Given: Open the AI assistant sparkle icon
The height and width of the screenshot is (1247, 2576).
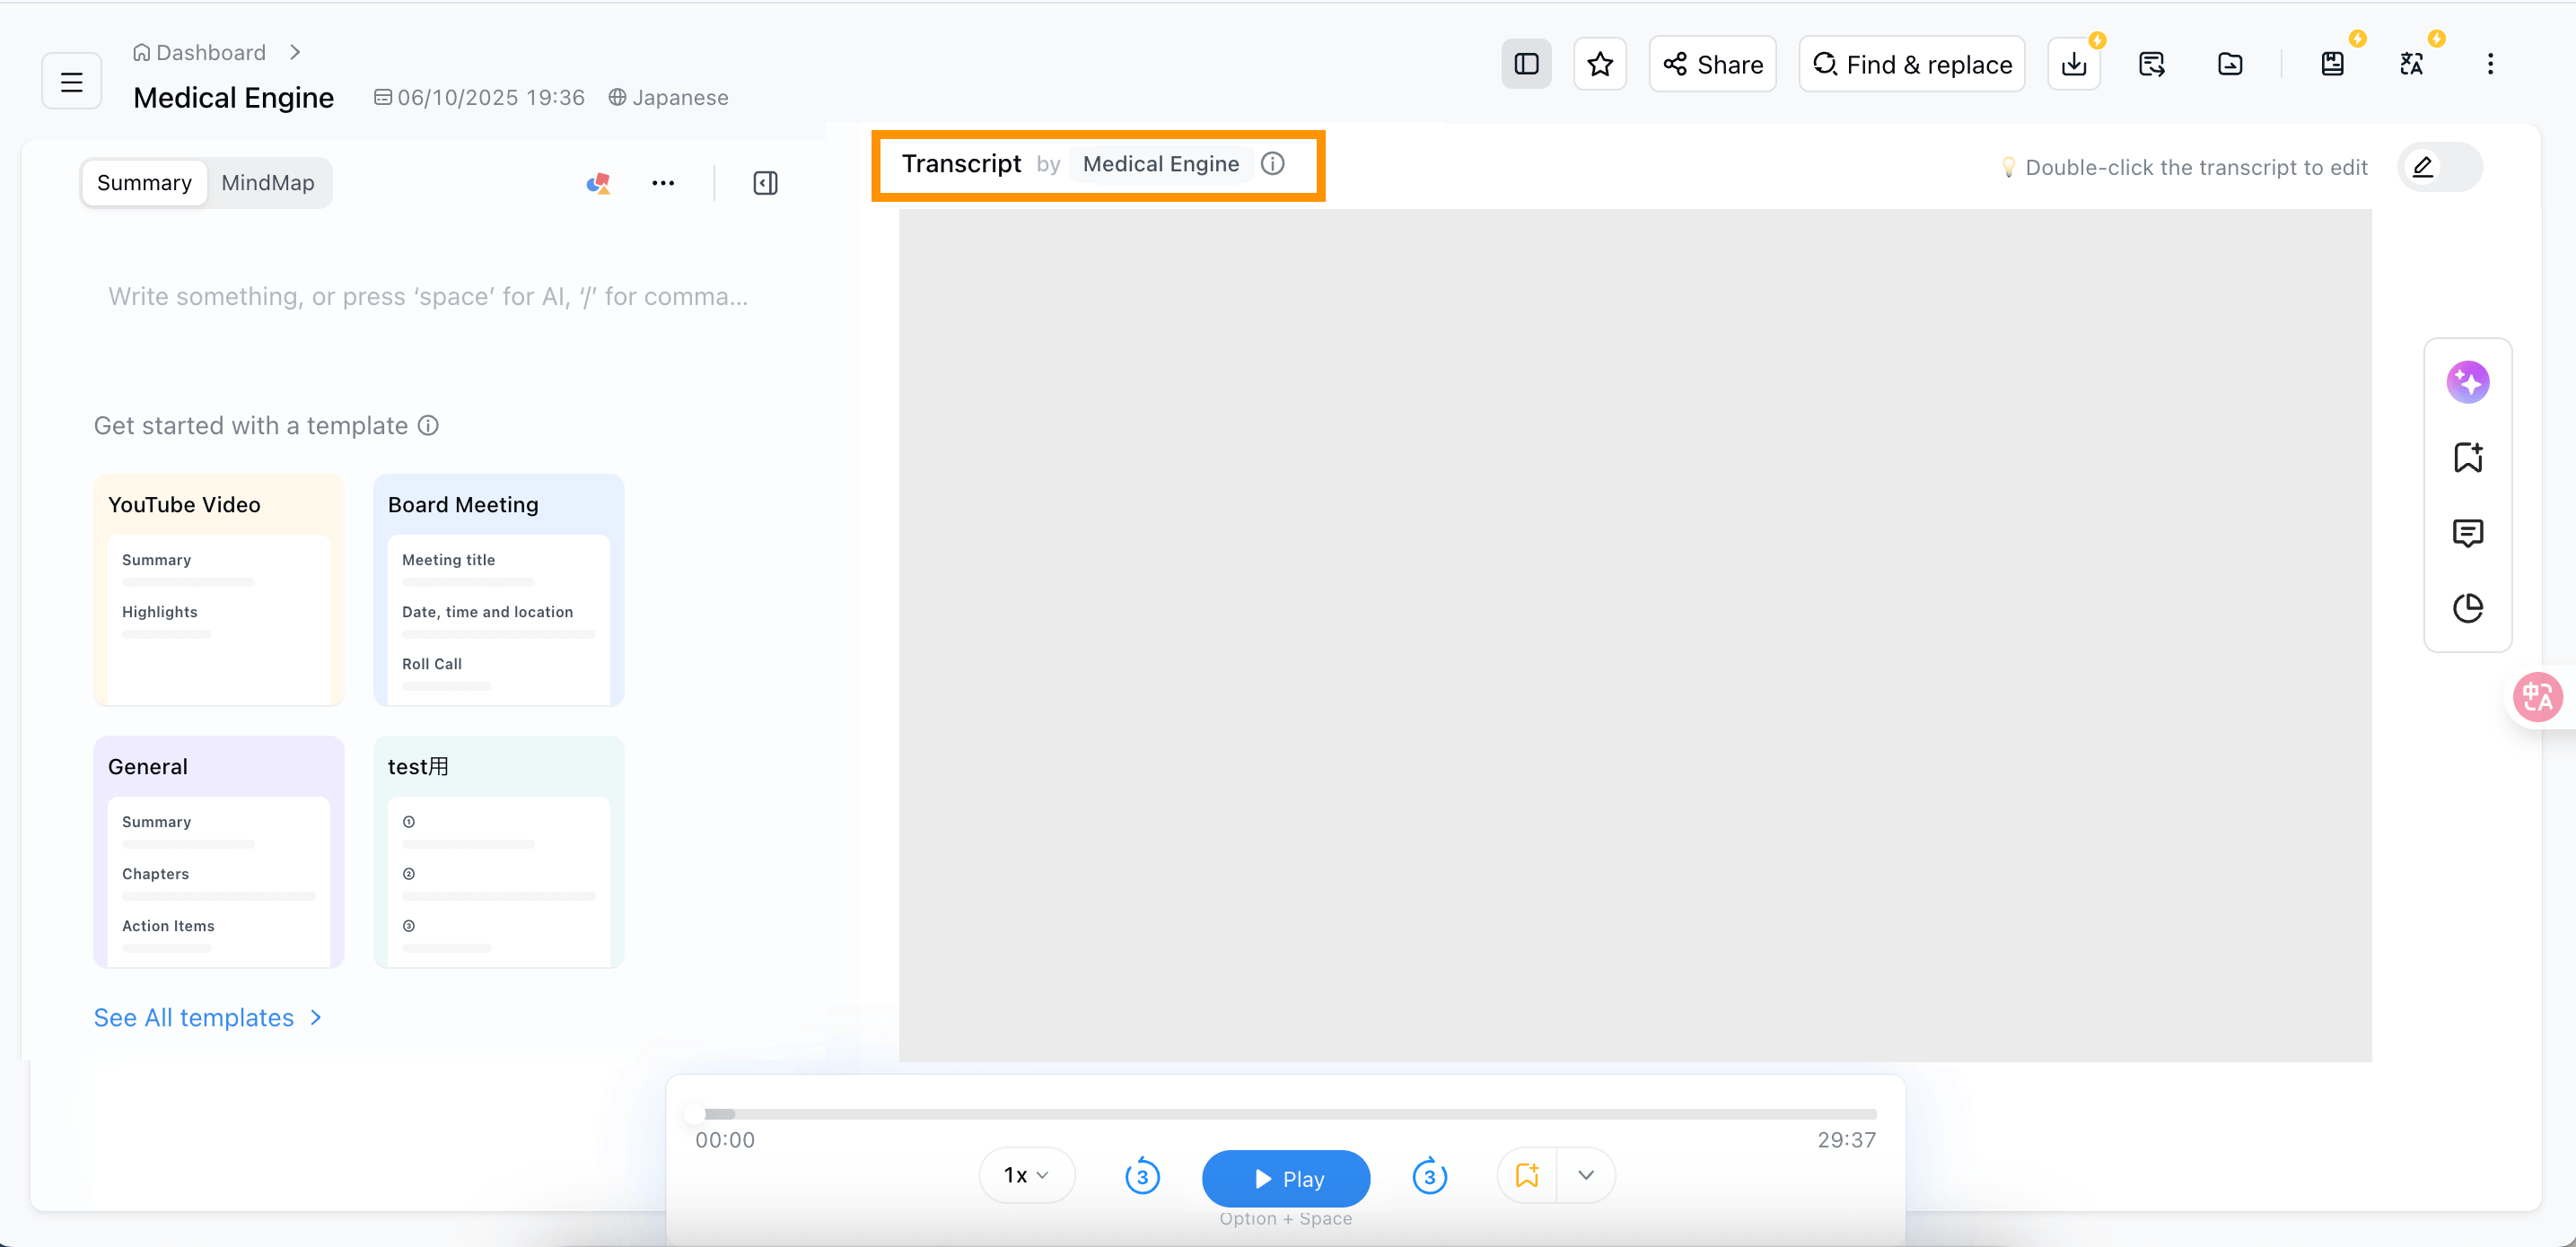Looking at the screenshot, I should point(2468,381).
